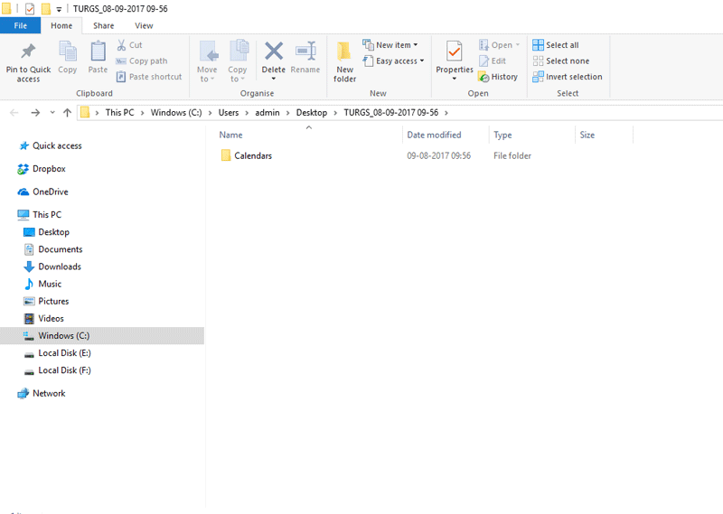The image size is (723, 514).
Task: Click the Pin to Quick access icon
Action: tap(28, 51)
